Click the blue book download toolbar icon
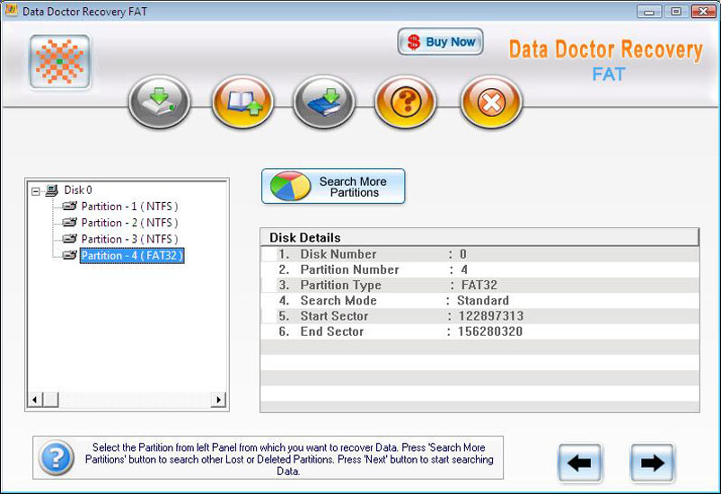The height and width of the screenshot is (494, 721). [x=324, y=101]
